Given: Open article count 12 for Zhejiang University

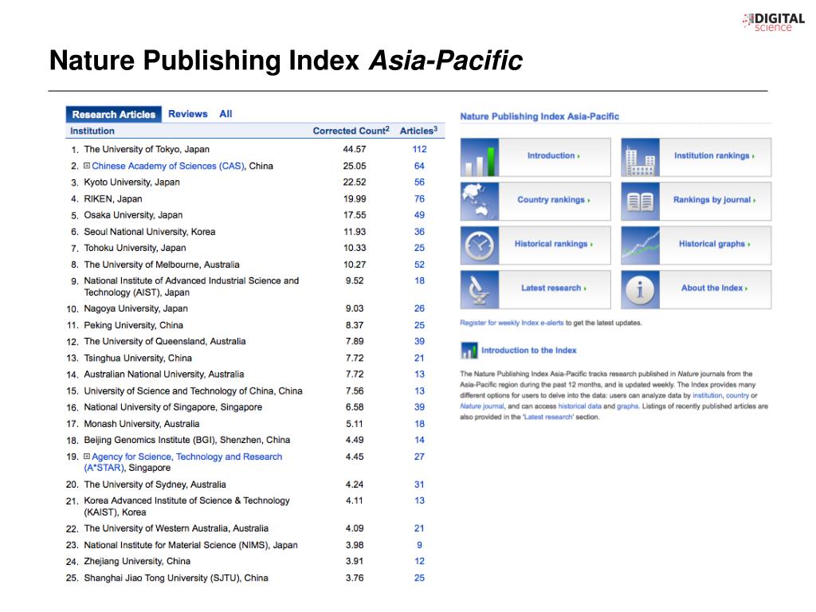Looking at the screenshot, I should [419, 561].
